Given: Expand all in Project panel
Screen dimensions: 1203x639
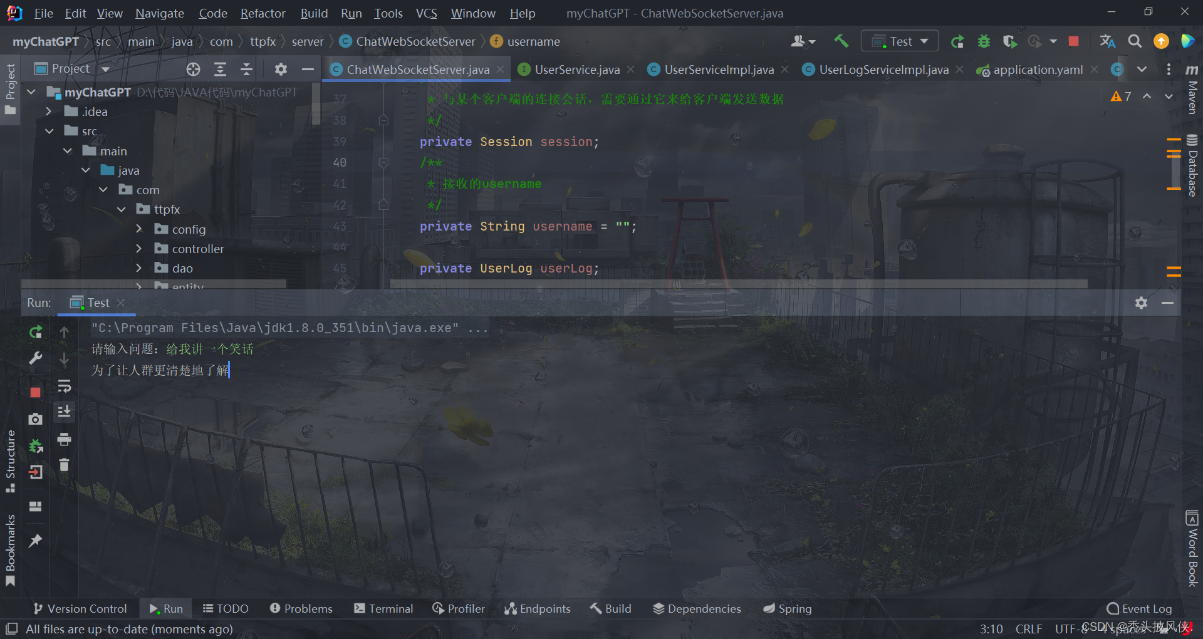Looking at the screenshot, I should click(x=220, y=69).
